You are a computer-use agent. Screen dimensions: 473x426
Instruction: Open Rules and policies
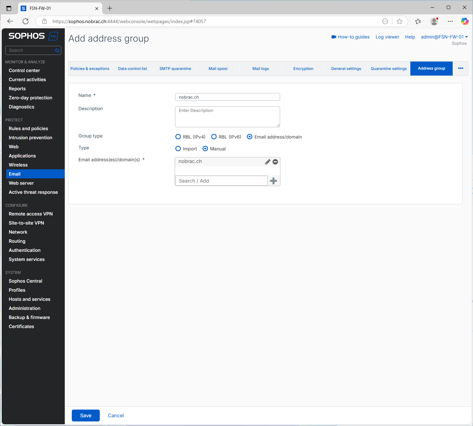[x=28, y=128]
